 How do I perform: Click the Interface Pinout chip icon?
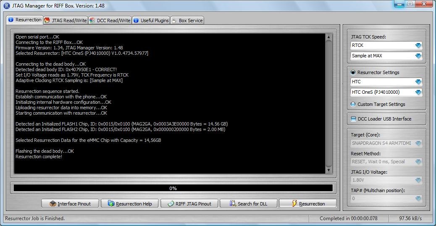[x=53, y=203]
